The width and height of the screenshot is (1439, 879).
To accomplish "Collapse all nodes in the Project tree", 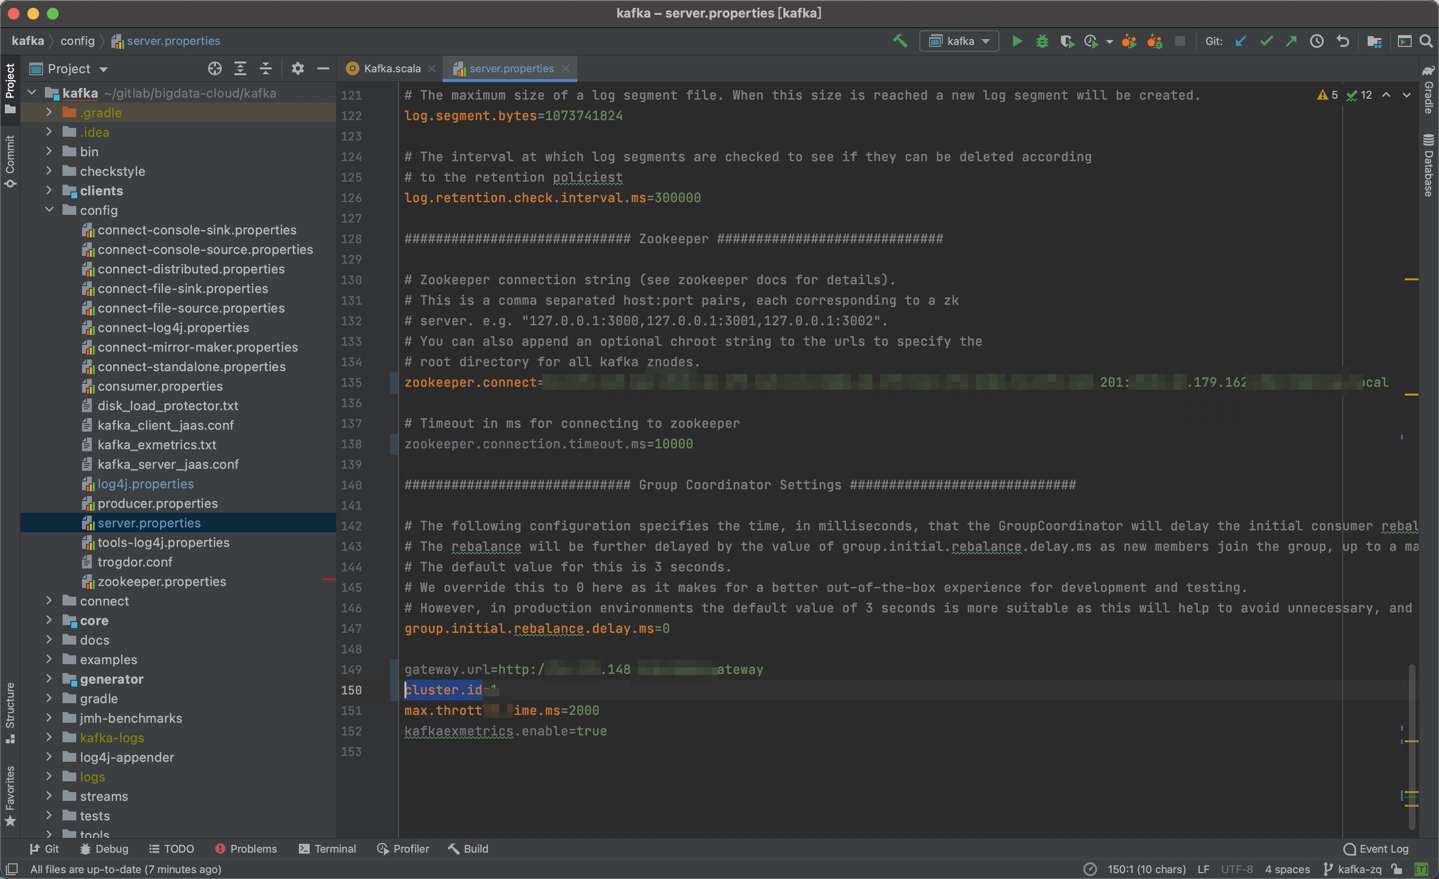I will [266, 68].
